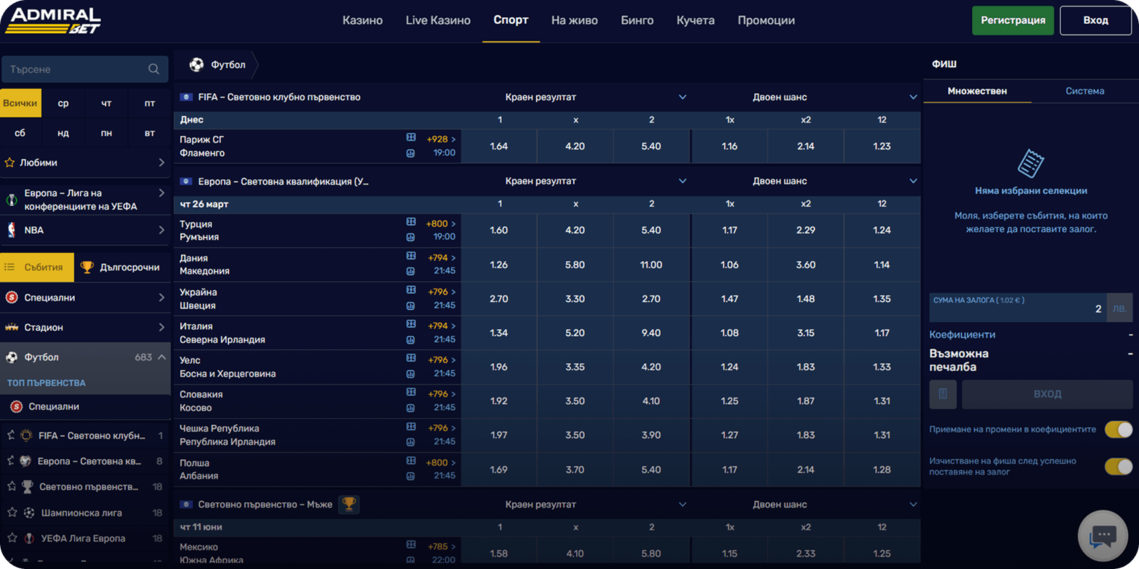
Task: Select 1x odds 1.08 for Италия
Action: tap(730, 333)
